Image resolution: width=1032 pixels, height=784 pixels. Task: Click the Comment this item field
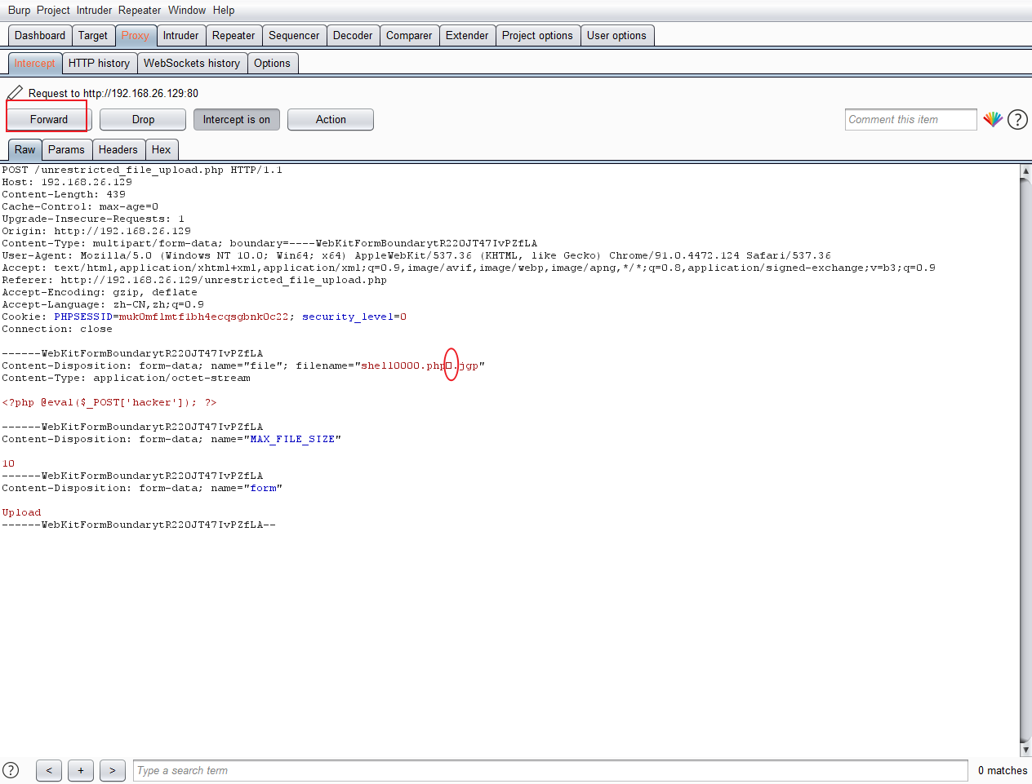910,119
